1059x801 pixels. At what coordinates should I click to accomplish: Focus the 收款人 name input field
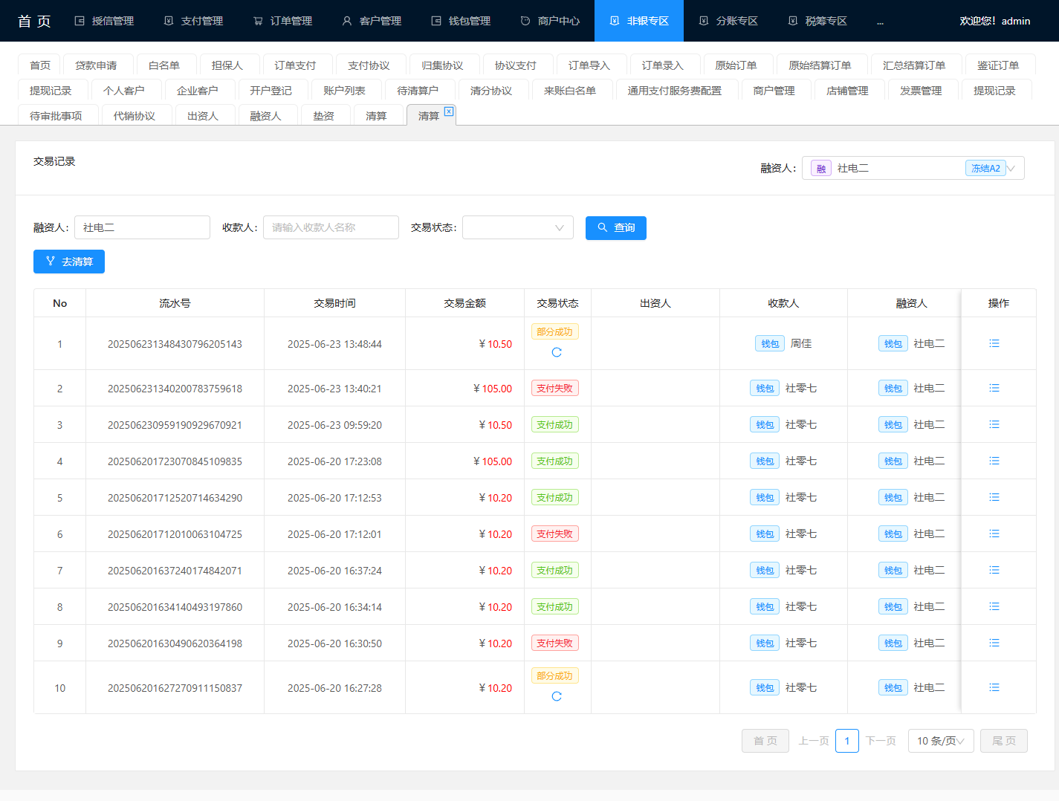(331, 227)
